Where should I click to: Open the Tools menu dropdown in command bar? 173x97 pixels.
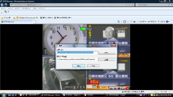coord(161,22)
